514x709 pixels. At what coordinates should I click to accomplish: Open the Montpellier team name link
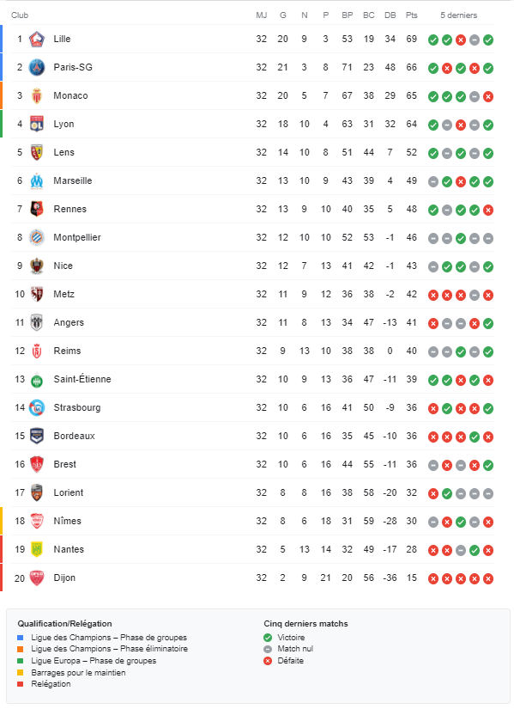pyautogui.click(x=77, y=237)
